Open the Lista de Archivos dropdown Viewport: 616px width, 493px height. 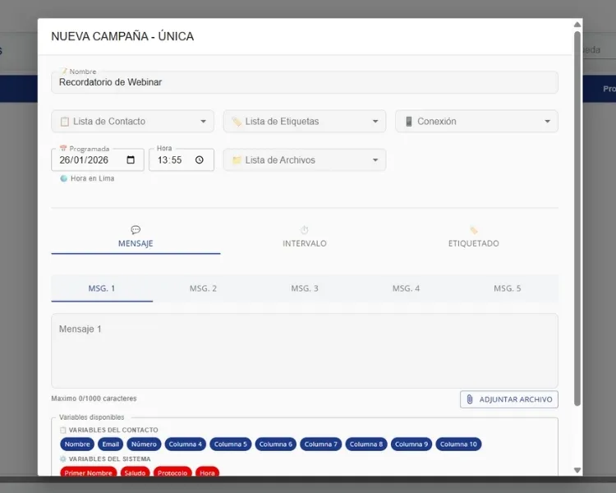[304, 160]
